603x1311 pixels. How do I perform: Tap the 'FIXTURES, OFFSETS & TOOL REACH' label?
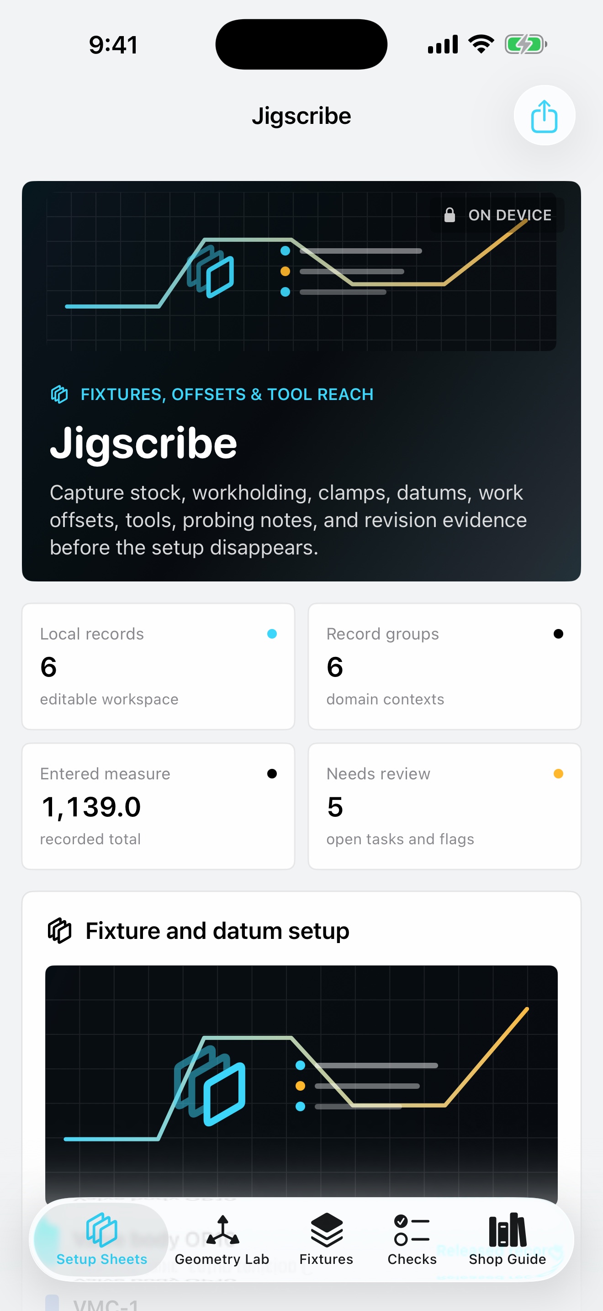(x=227, y=394)
